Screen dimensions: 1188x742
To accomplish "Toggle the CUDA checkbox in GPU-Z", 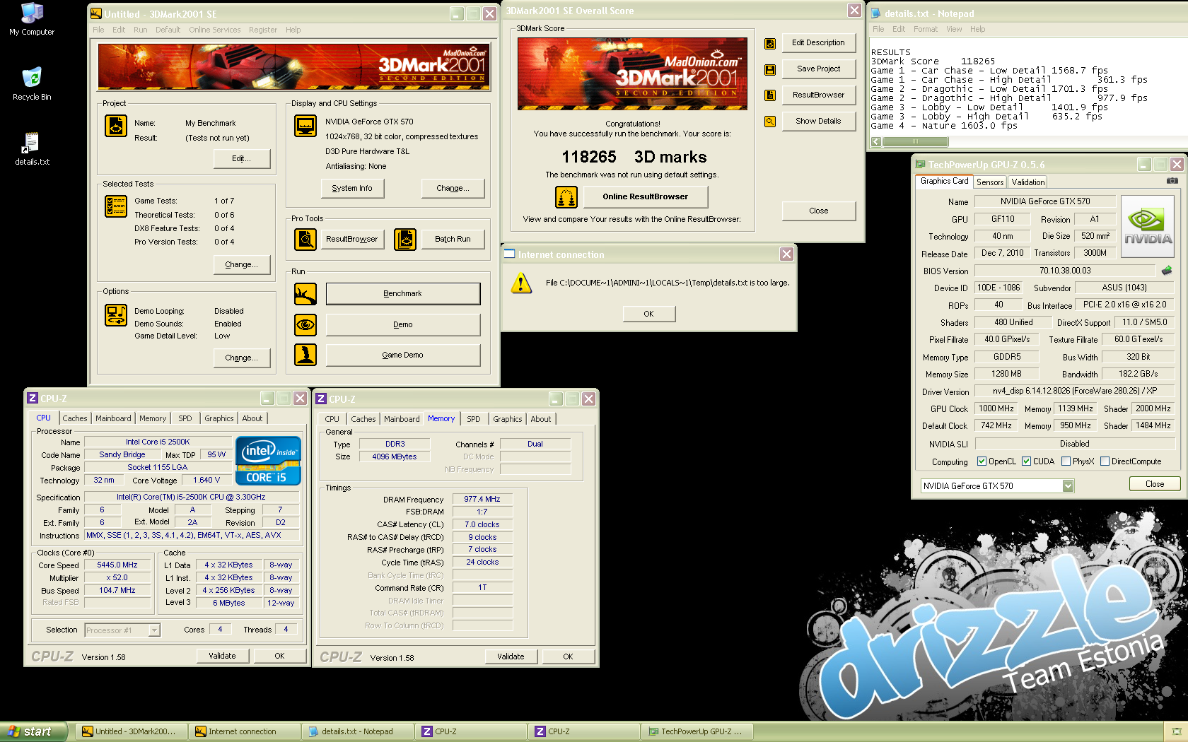I will tap(1026, 461).
